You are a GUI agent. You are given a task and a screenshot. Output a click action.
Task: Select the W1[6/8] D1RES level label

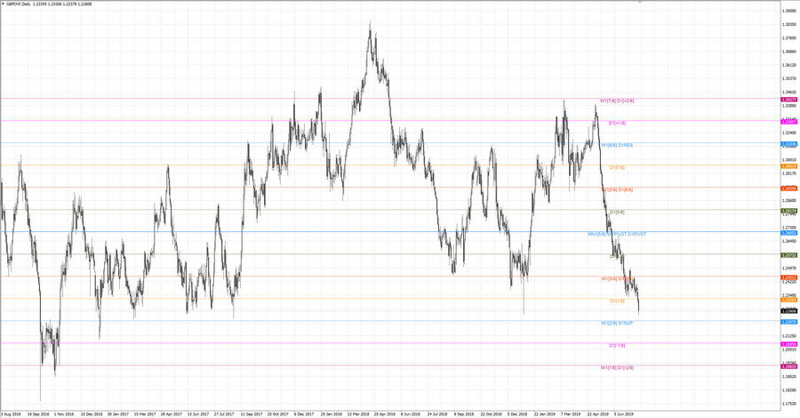(617, 146)
